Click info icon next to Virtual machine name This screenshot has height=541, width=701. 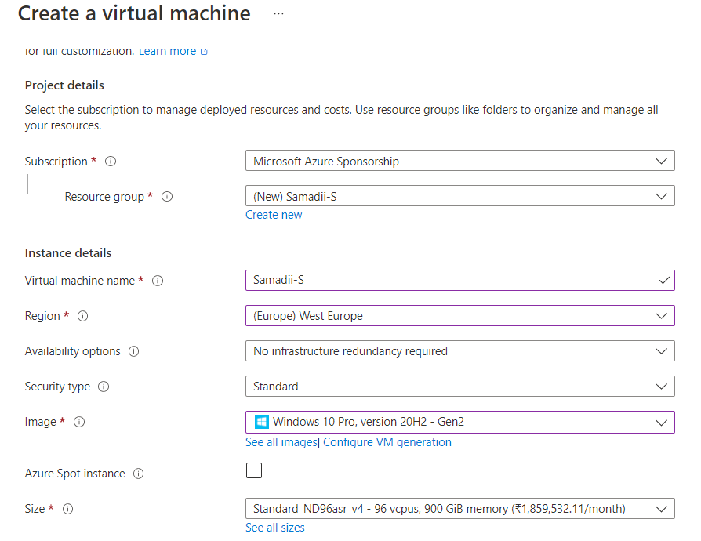(158, 281)
